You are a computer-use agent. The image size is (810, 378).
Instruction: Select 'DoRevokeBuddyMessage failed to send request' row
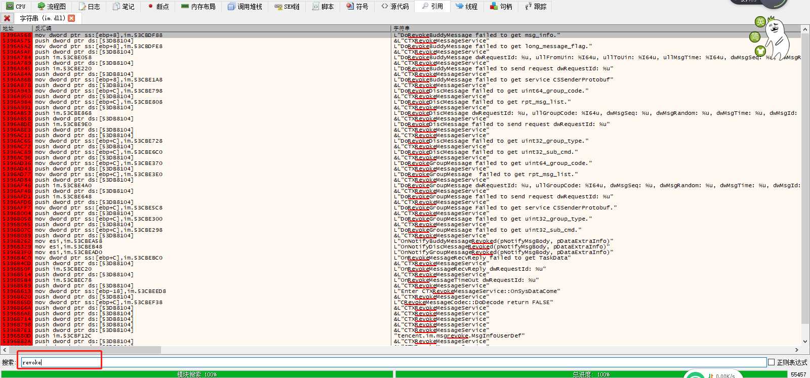point(503,68)
